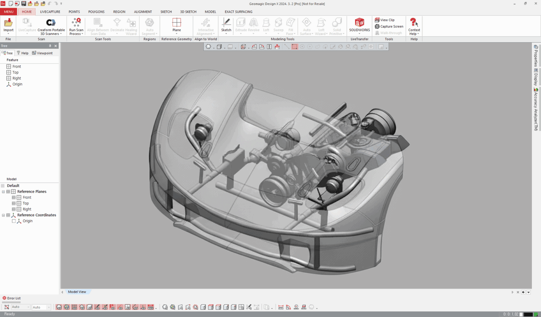Toggle visibility of the Front reference plane
This screenshot has height=317, width=541.
point(13,197)
